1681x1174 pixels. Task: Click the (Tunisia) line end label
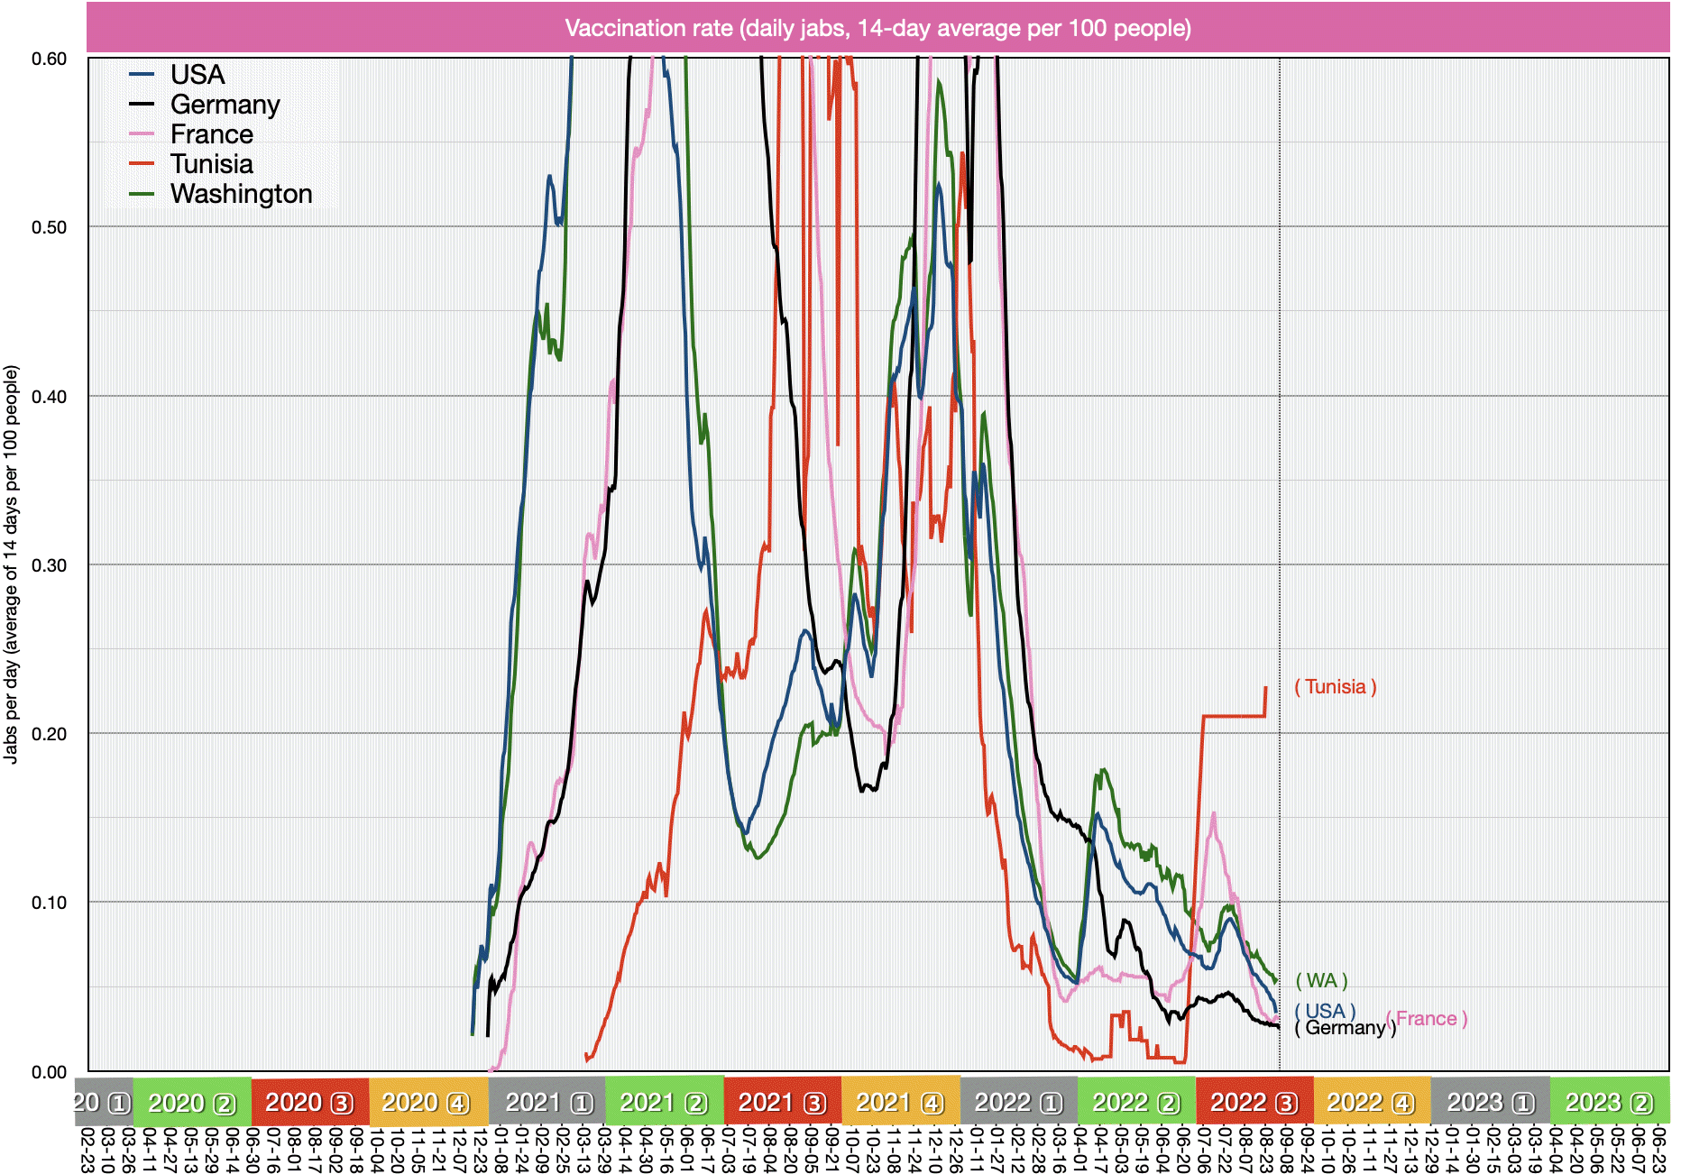click(1335, 687)
